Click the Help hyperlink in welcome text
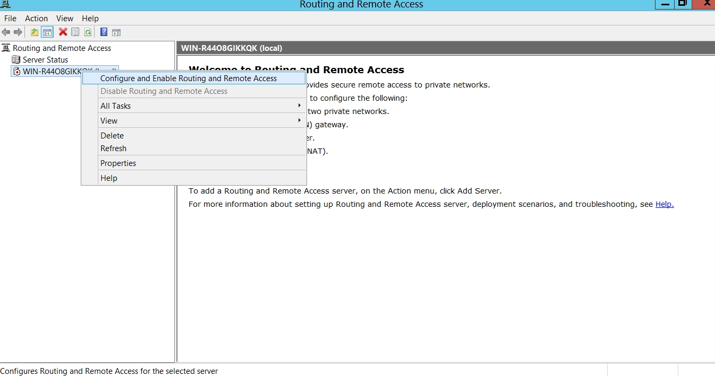 (664, 204)
